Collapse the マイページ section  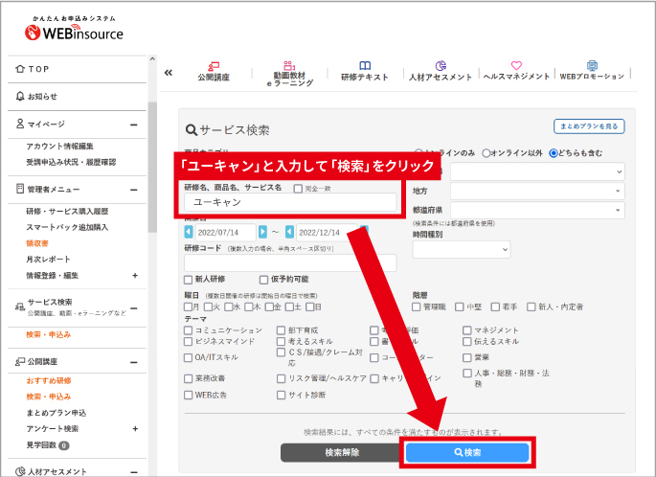[x=134, y=125]
